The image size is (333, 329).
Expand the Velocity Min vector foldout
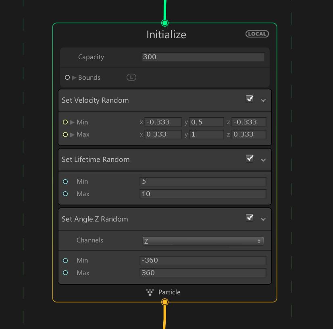pos(72,122)
